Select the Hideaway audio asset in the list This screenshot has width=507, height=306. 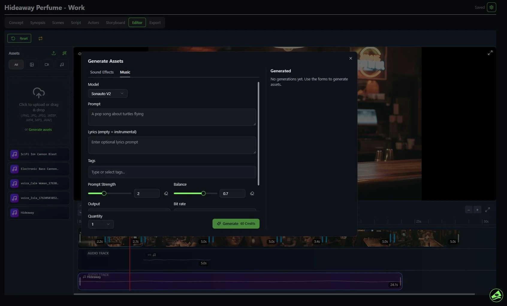pyautogui.click(x=38, y=213)
